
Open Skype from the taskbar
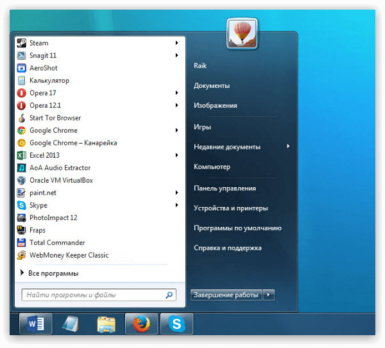pos(177,324)
